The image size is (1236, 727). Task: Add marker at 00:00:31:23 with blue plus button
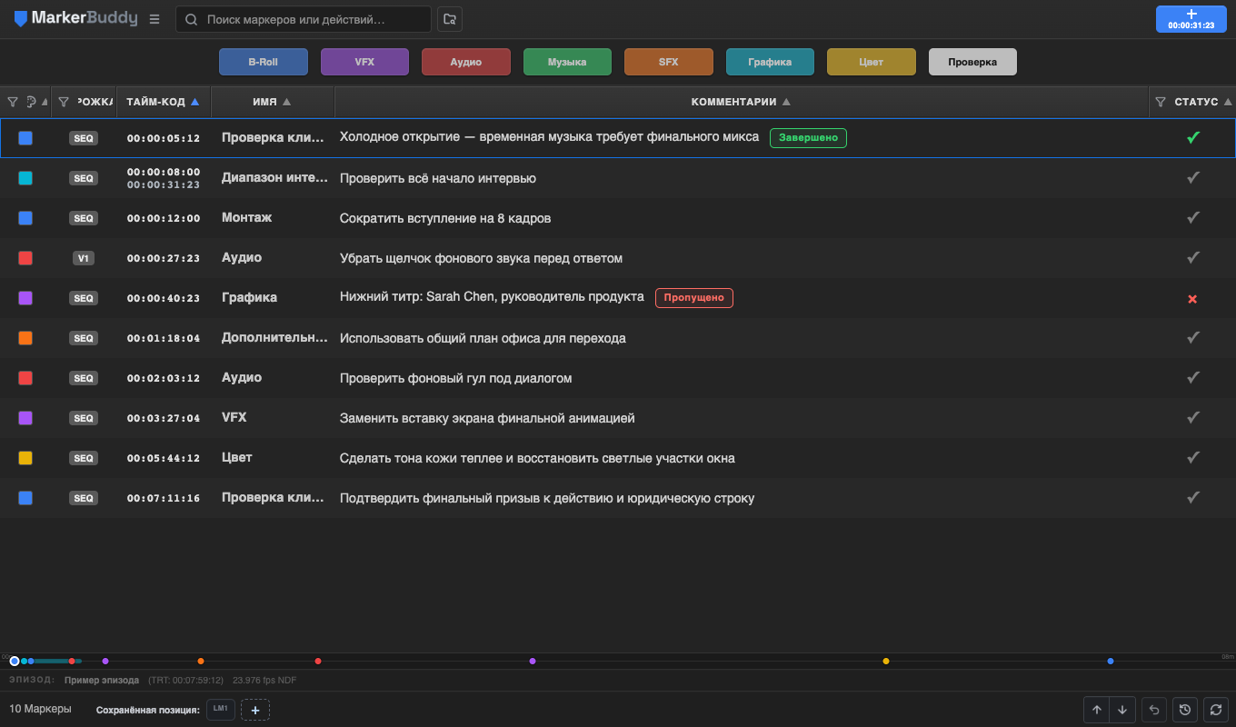[1191, 19]
